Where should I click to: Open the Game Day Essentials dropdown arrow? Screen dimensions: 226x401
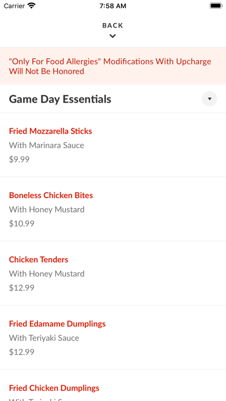pos(209,99)
